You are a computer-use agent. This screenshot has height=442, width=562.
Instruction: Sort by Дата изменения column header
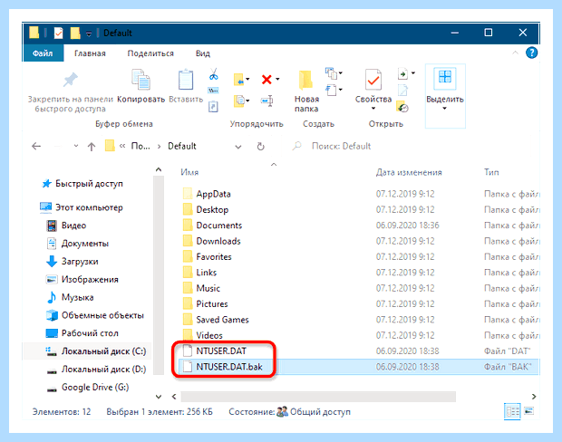409,172
